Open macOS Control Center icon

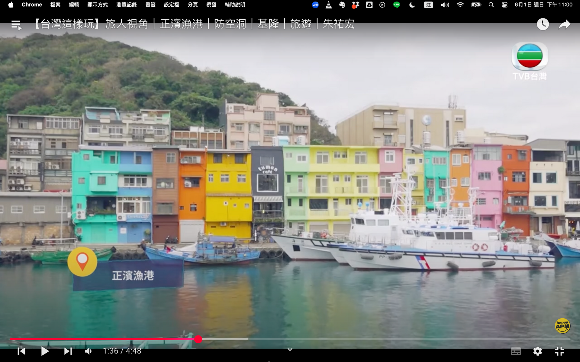504,5
